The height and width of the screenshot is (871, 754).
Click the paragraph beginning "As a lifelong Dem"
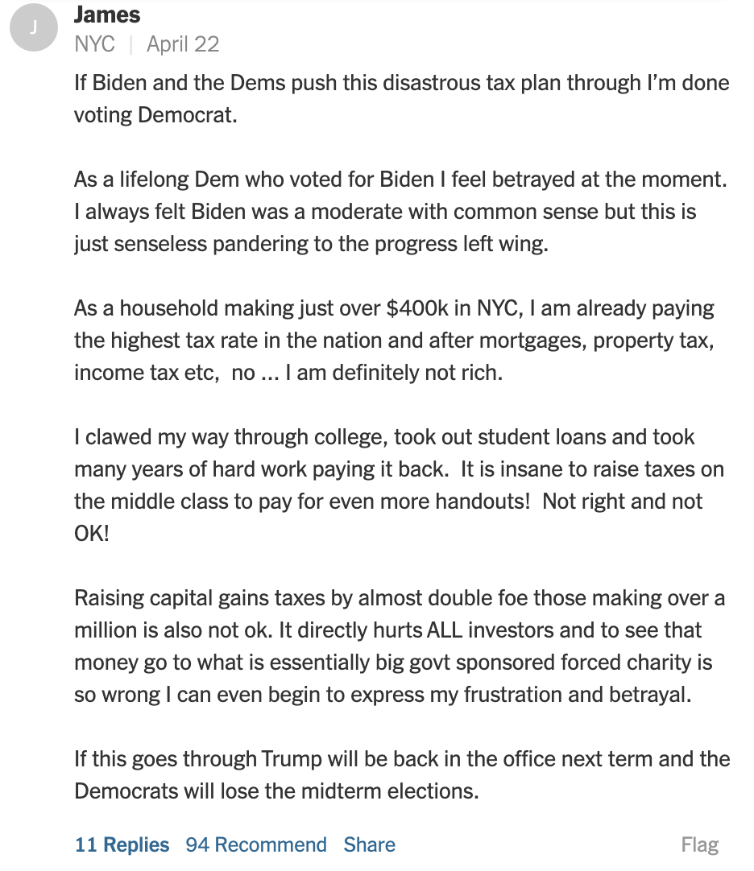pos(400,212)
